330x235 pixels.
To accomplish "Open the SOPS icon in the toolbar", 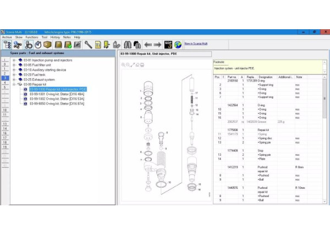I will [x=168, y=44].
